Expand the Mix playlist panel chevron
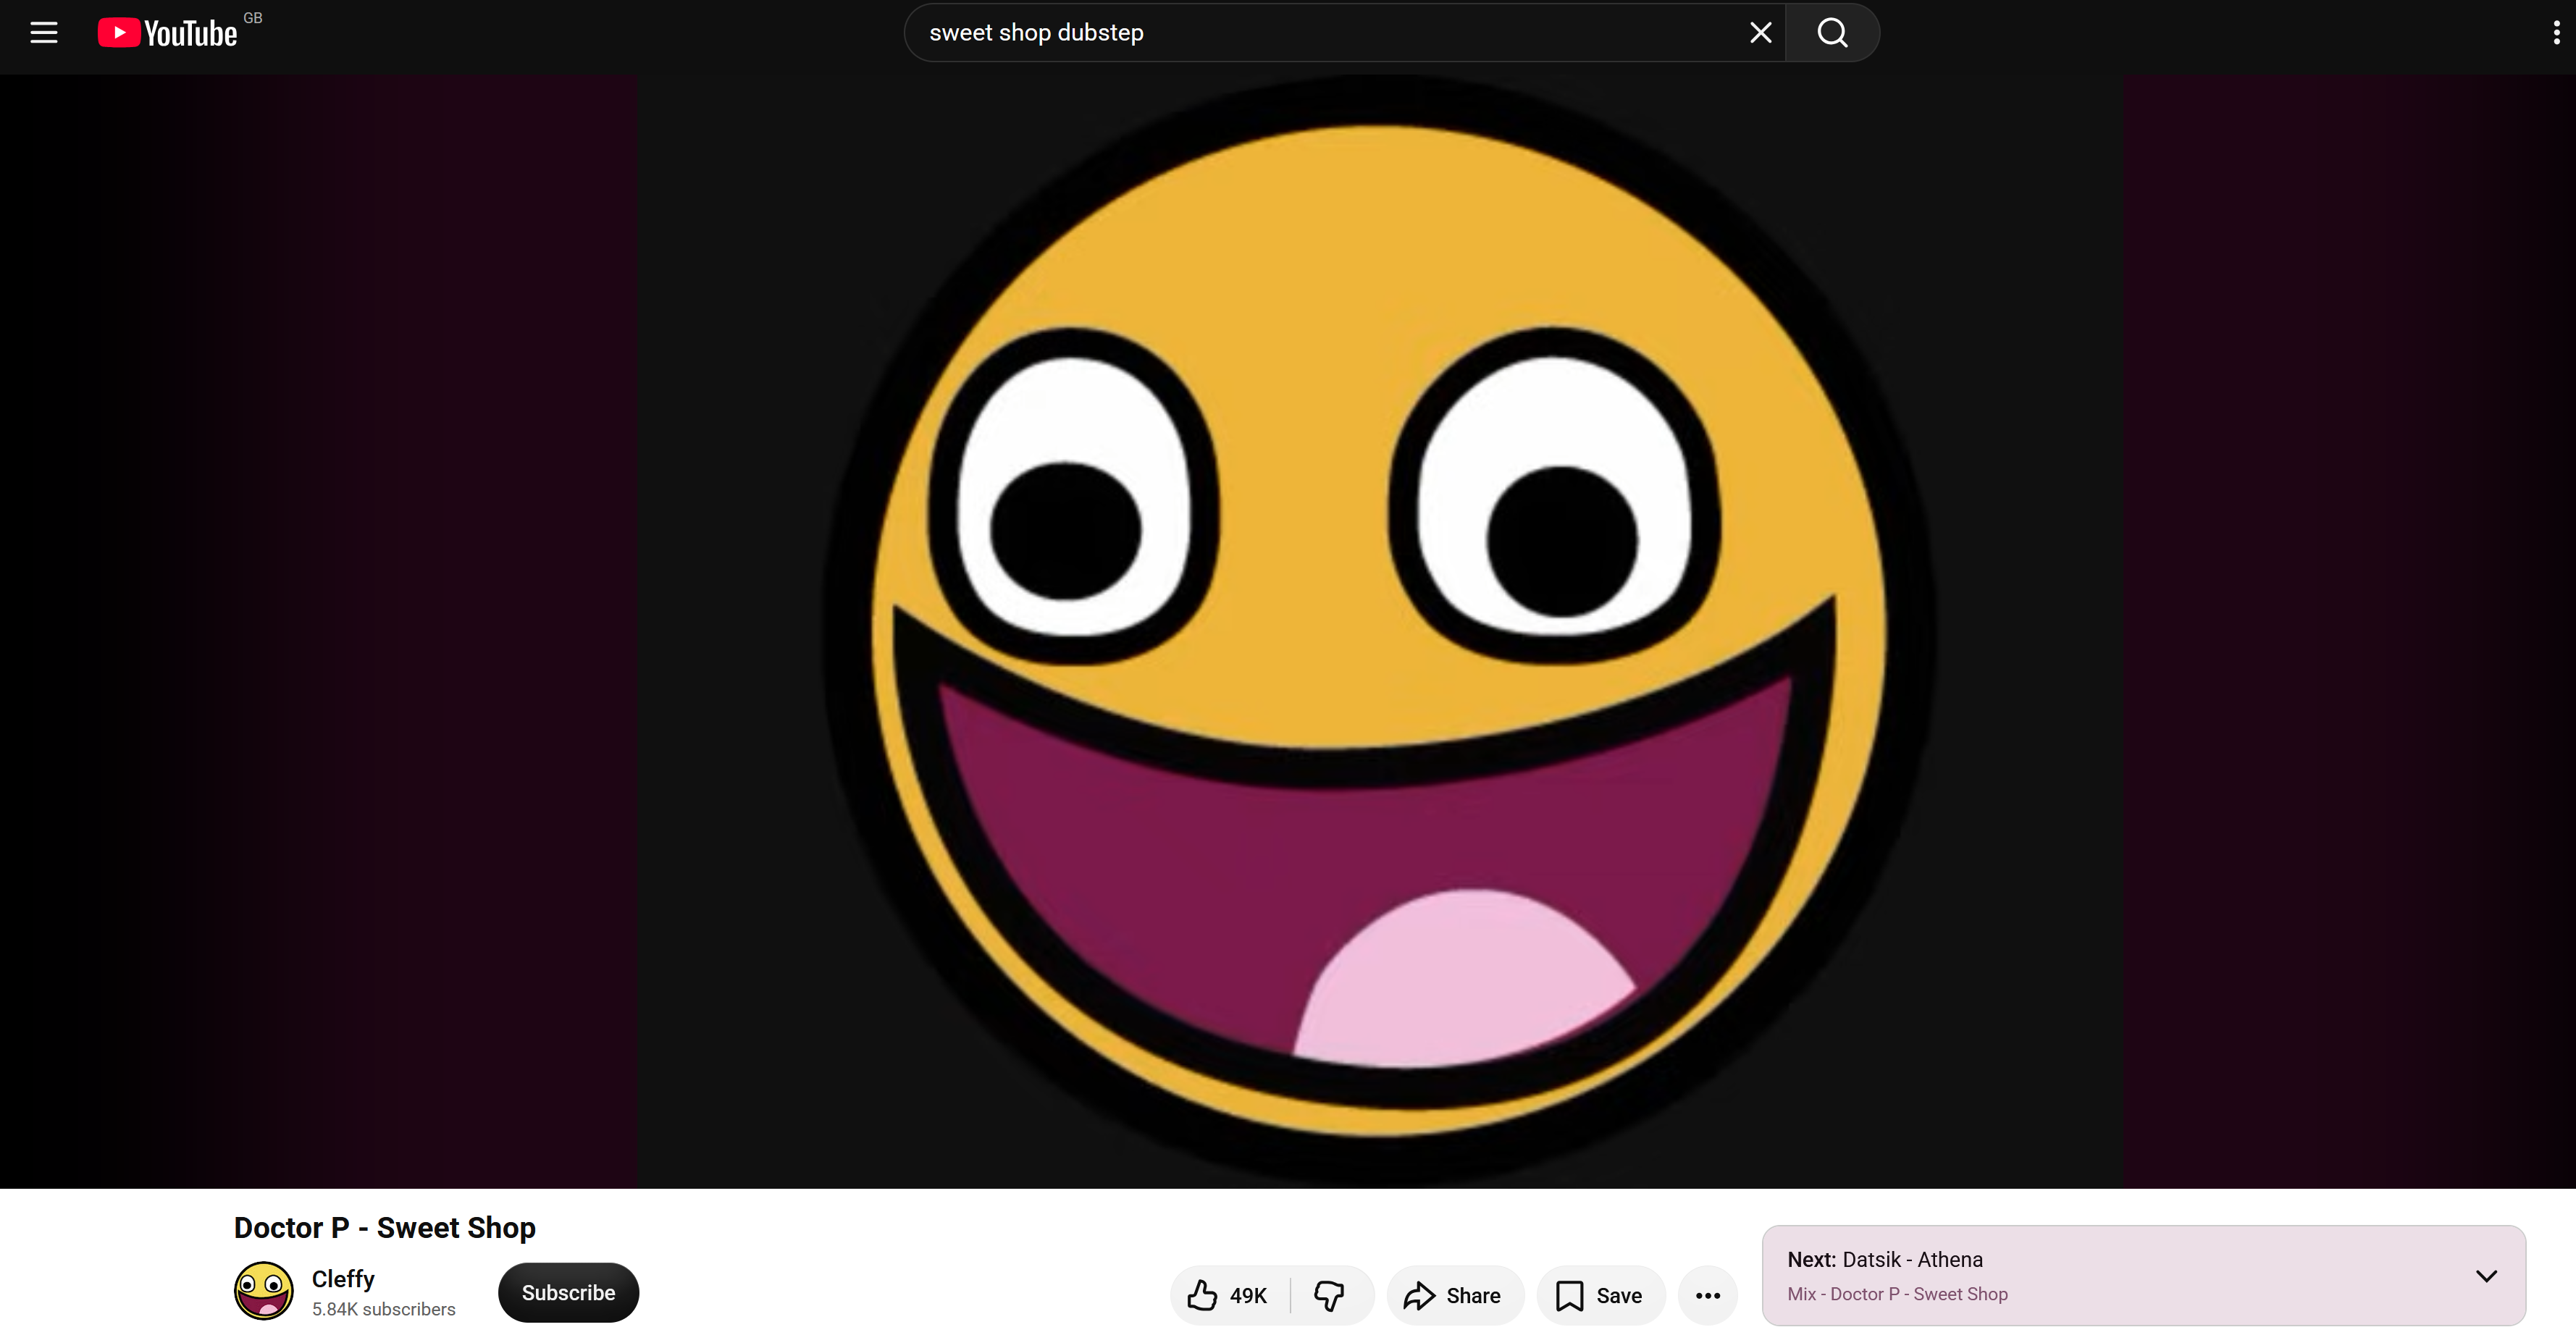2576x1335 pixels. [2486, 1276]
